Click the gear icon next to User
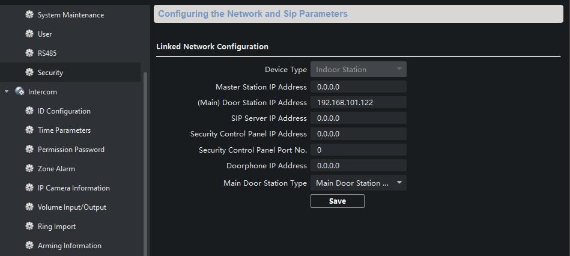The width and height of the screenshot is (570, 256). click(29, 34)
